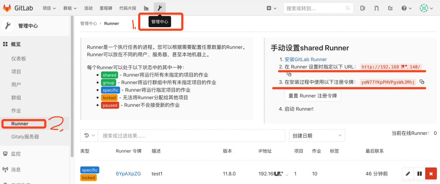Click the version 11.8.0 cell
The width and height of the screenshot is (440, 184).
pos(229,174)
